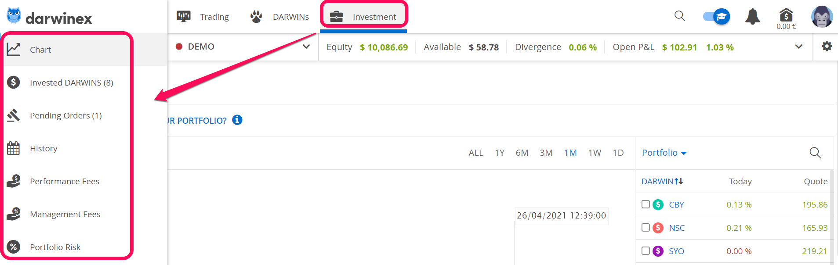Click the darwinex owl logo

[14, 15]
